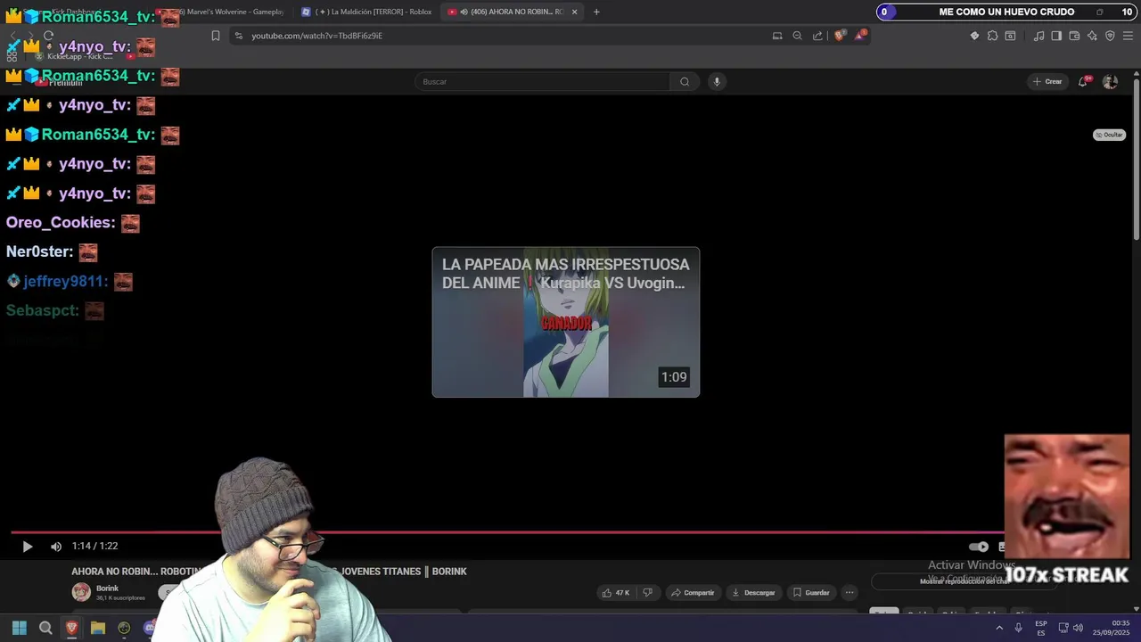The height and width of the screenshot is (642, 1141).
Task: Click ESP ES language indicator
Action: point(1041,628)
